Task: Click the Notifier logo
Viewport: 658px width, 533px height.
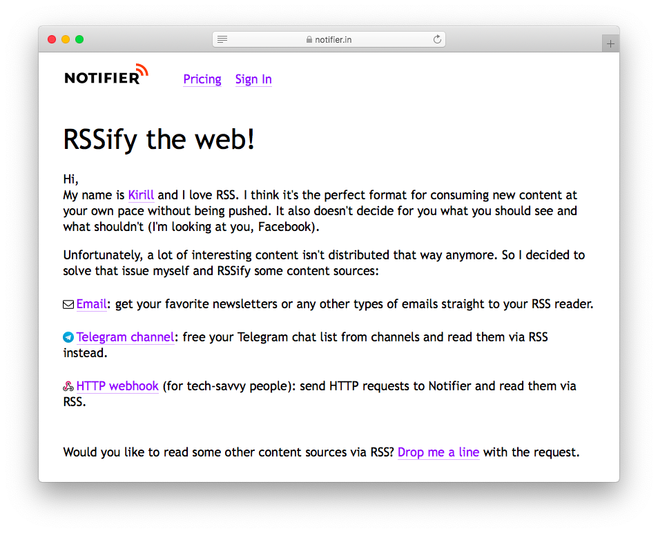Action: tap(106, 74)
